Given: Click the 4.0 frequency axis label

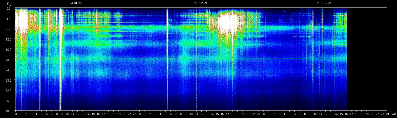Looking at the screenshot, I should click(x=8, y=19).
